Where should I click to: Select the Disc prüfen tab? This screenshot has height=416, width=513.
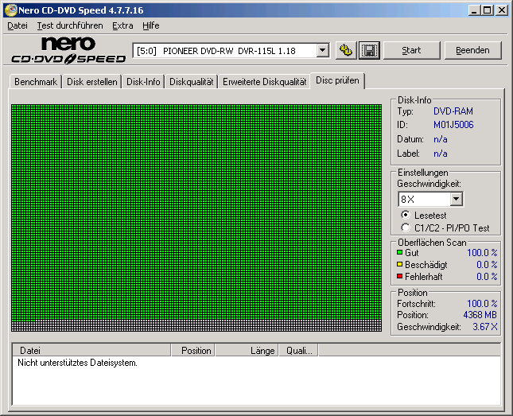click(337, 80)
